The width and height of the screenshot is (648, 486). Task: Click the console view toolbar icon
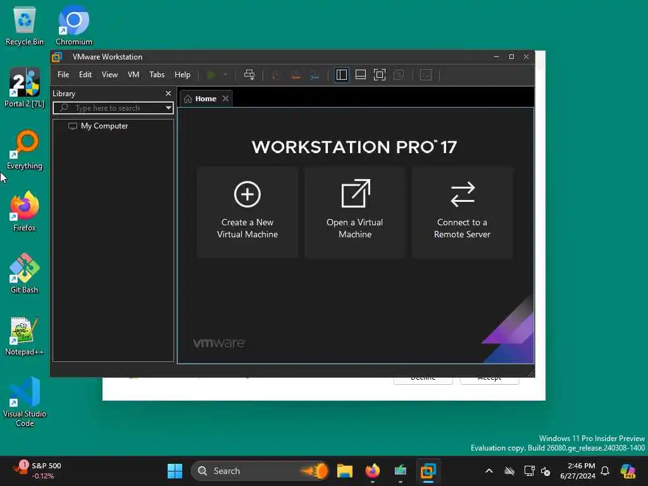pyautogui.click(x=426, y=75)
